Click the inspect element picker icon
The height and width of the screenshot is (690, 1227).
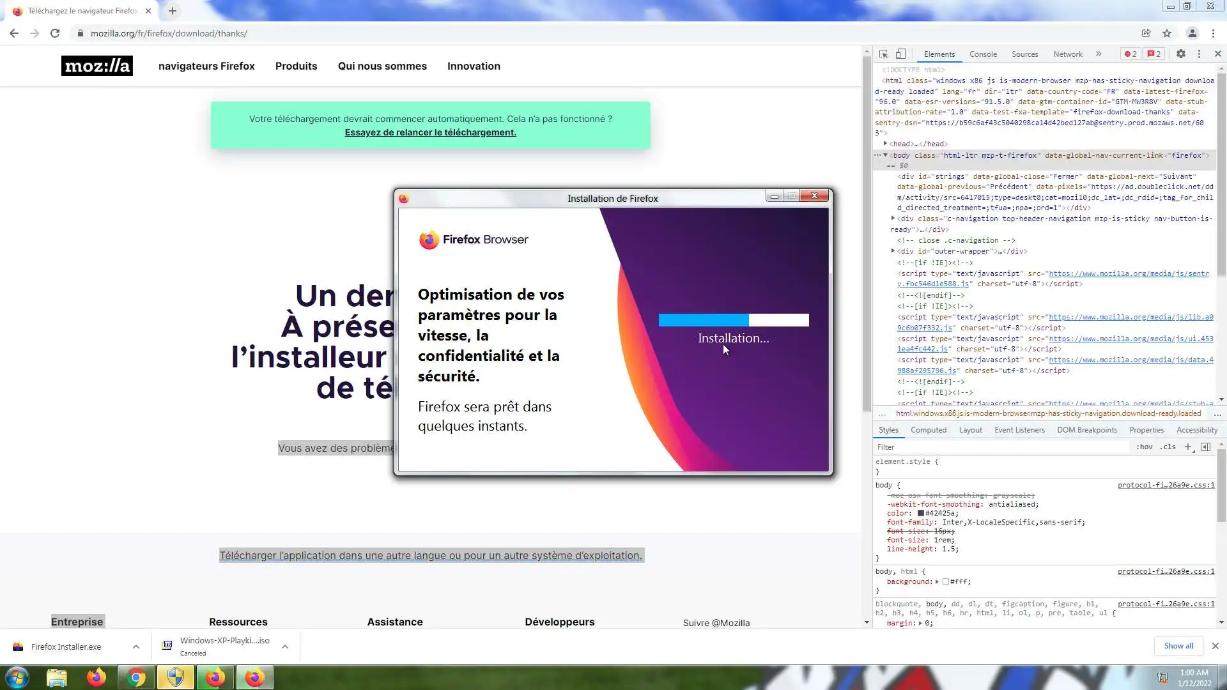883,54
